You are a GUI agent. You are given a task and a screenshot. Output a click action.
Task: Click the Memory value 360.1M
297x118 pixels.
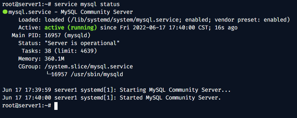click(55, 59)
